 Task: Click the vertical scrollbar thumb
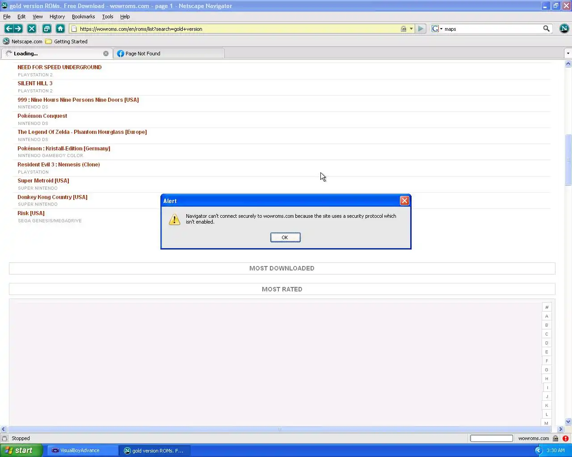click(x=568, y=160)
